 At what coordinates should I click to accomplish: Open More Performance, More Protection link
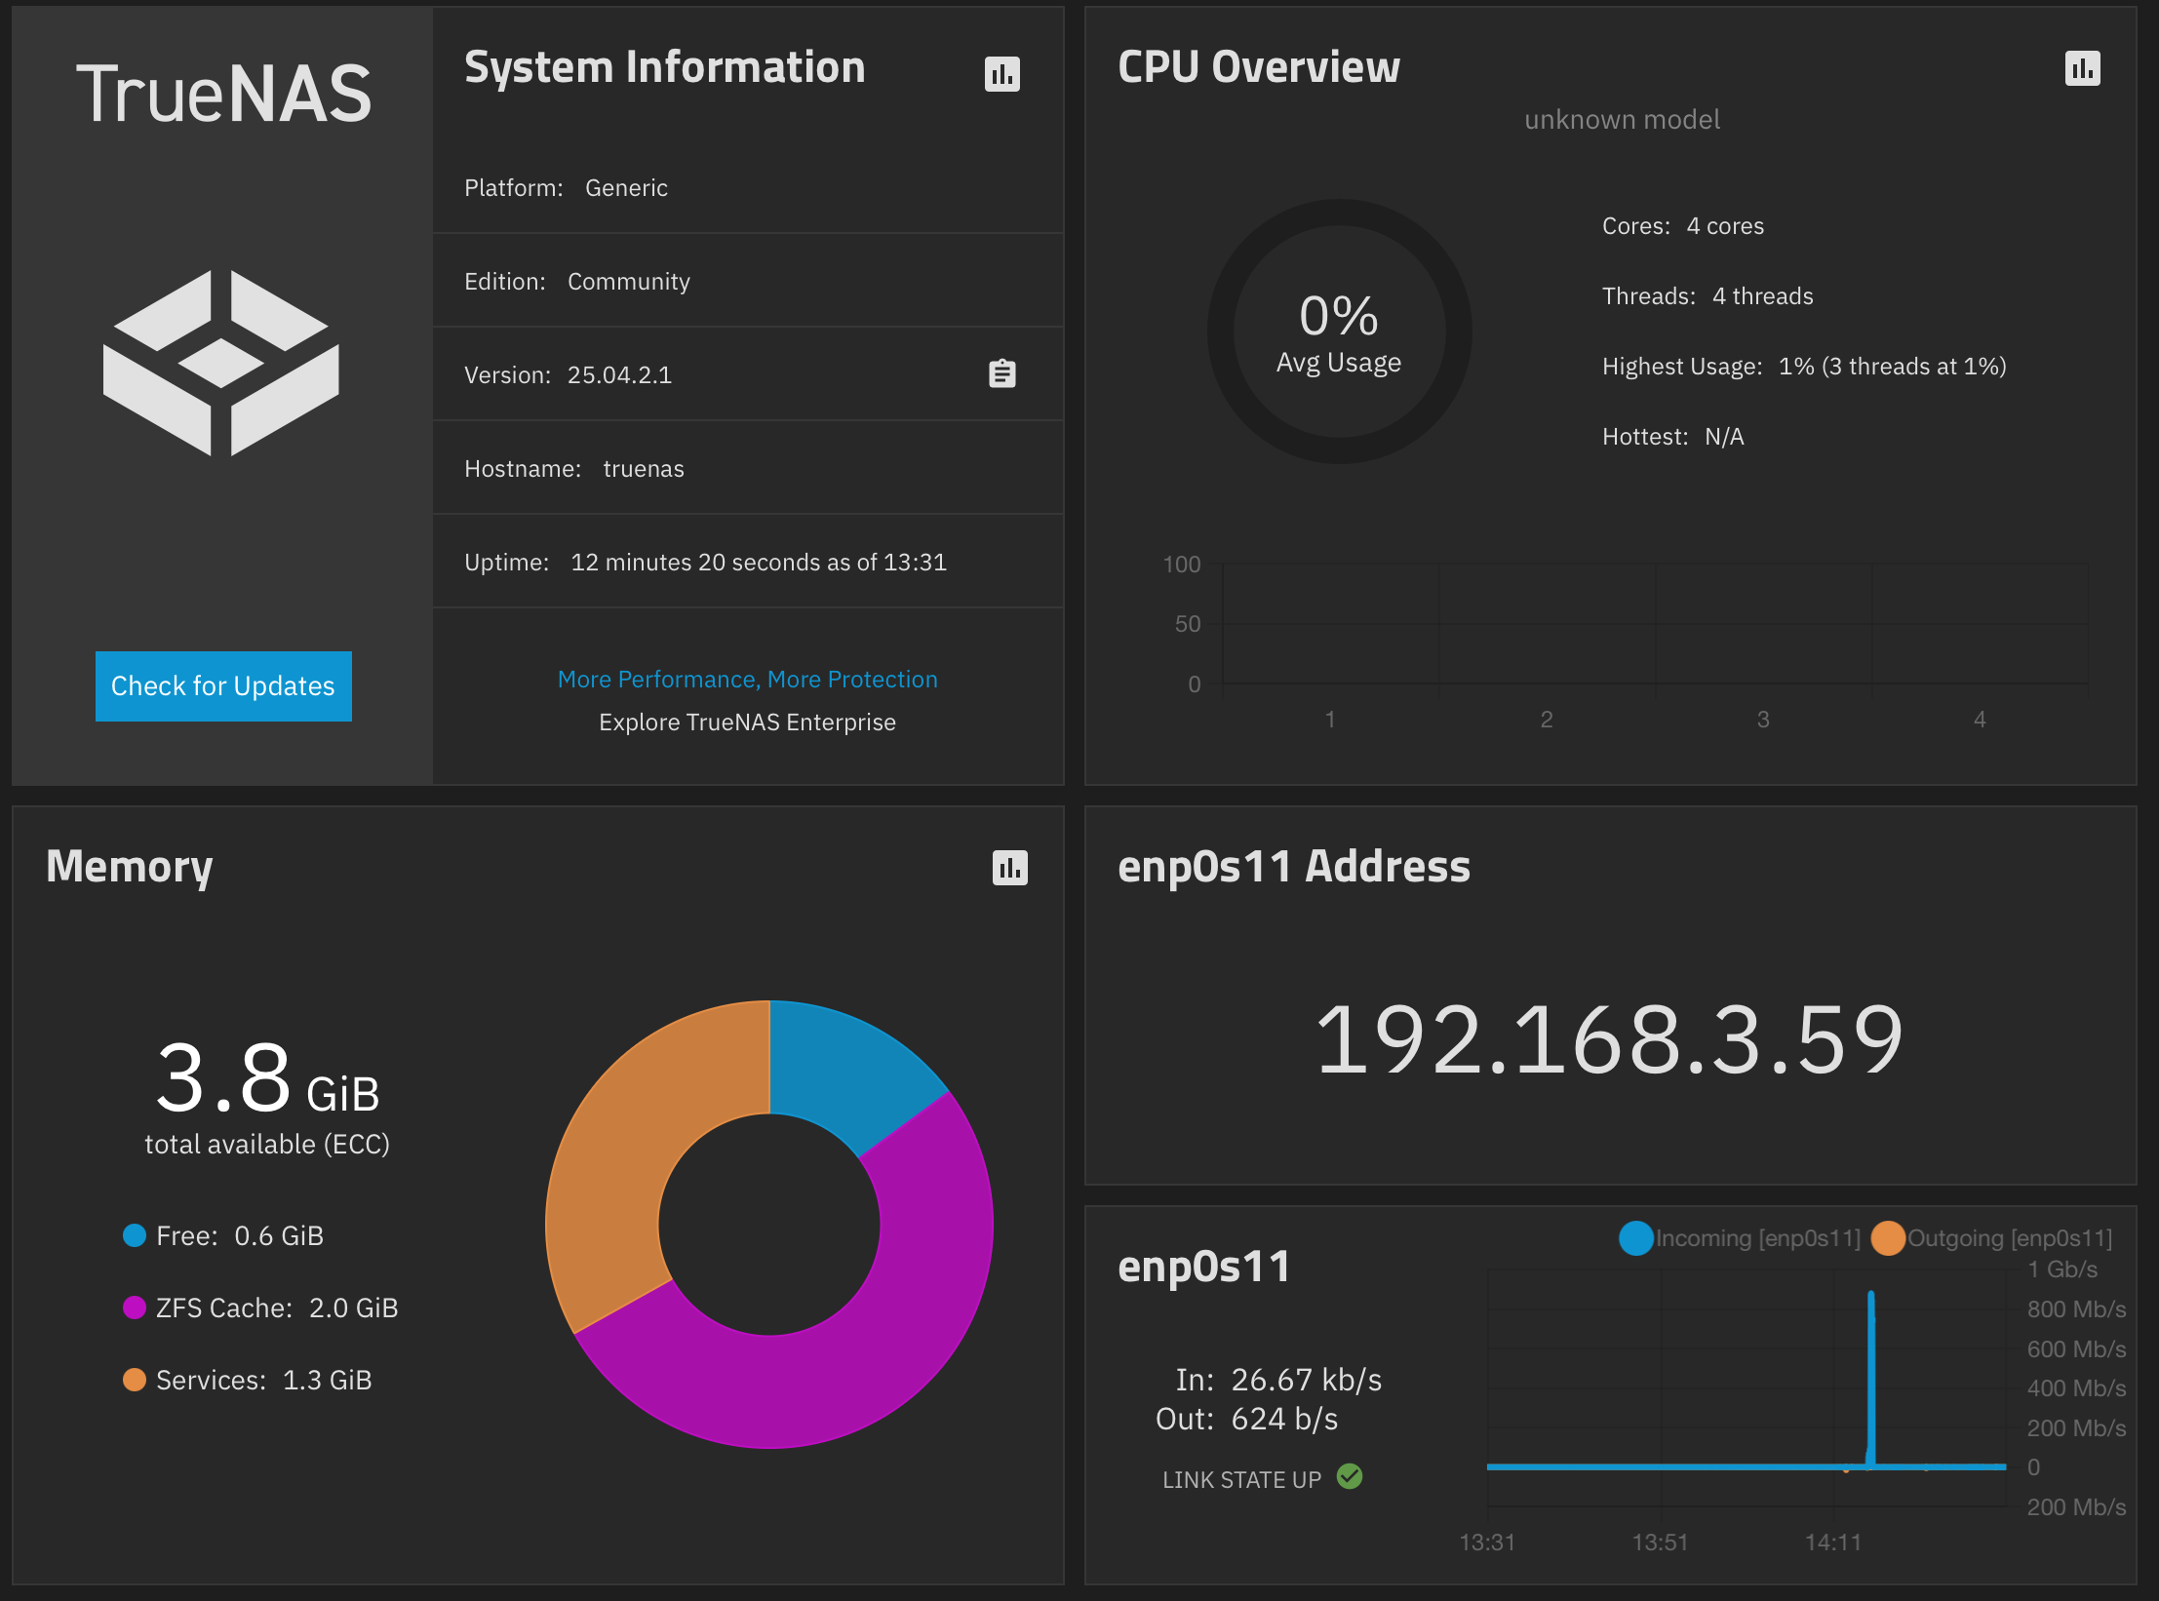[747, 680]
